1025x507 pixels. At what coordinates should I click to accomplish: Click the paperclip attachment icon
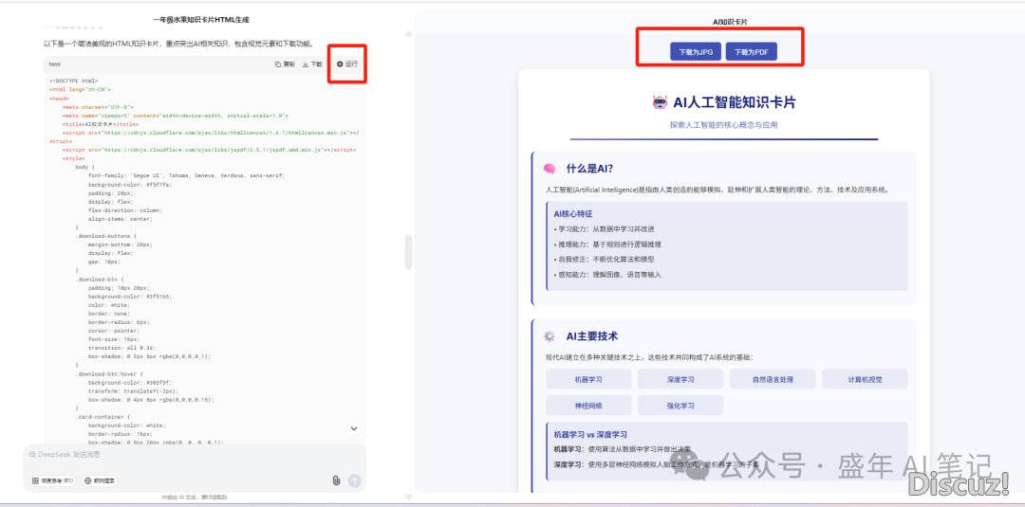337,480
